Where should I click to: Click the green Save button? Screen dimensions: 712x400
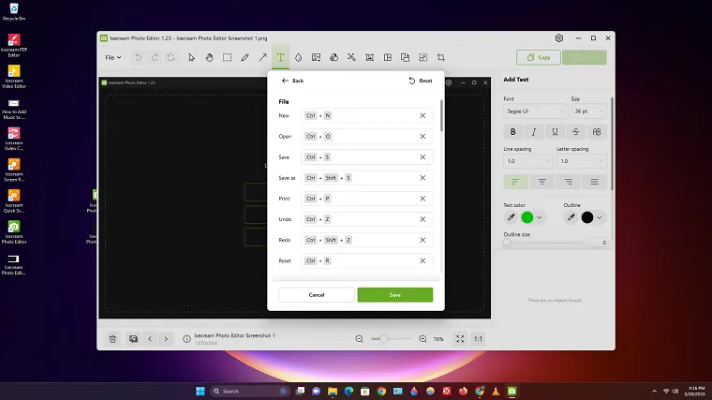(394, 294)
